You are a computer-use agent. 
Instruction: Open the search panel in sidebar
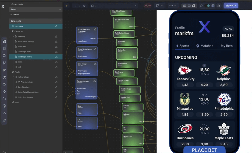(4, 56)
